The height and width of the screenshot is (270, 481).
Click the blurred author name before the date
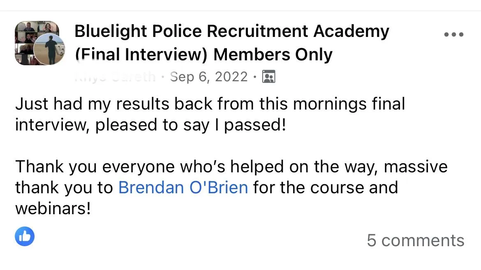pyautogui.click(x=115, y=77)
